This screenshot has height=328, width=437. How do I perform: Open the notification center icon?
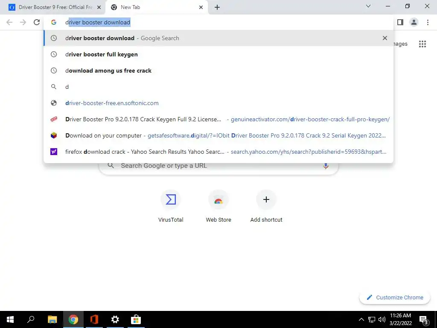click(424, 319)
